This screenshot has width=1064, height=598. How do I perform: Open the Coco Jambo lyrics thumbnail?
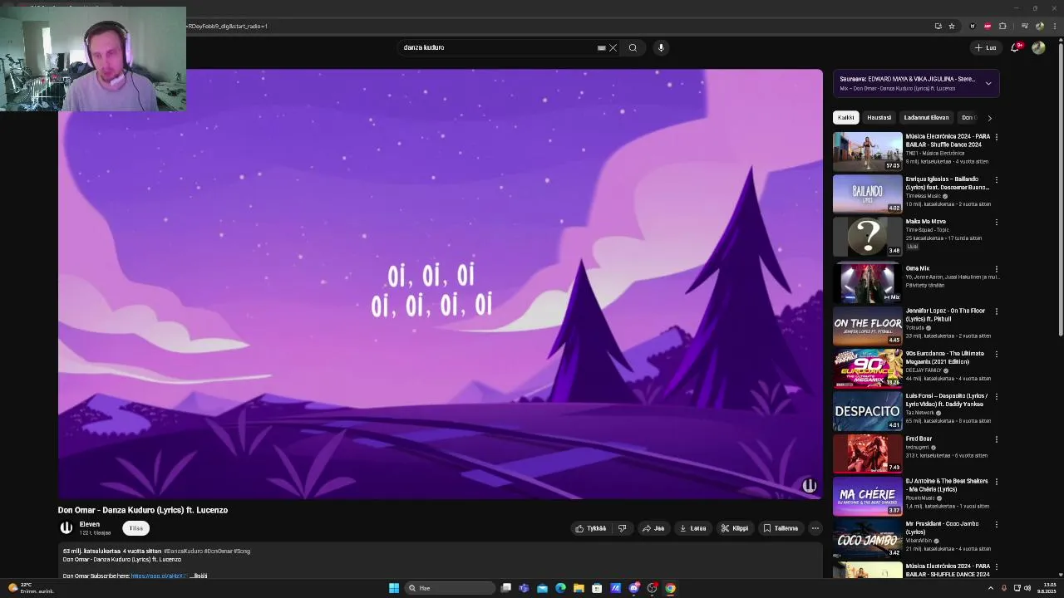coord(867,538)
